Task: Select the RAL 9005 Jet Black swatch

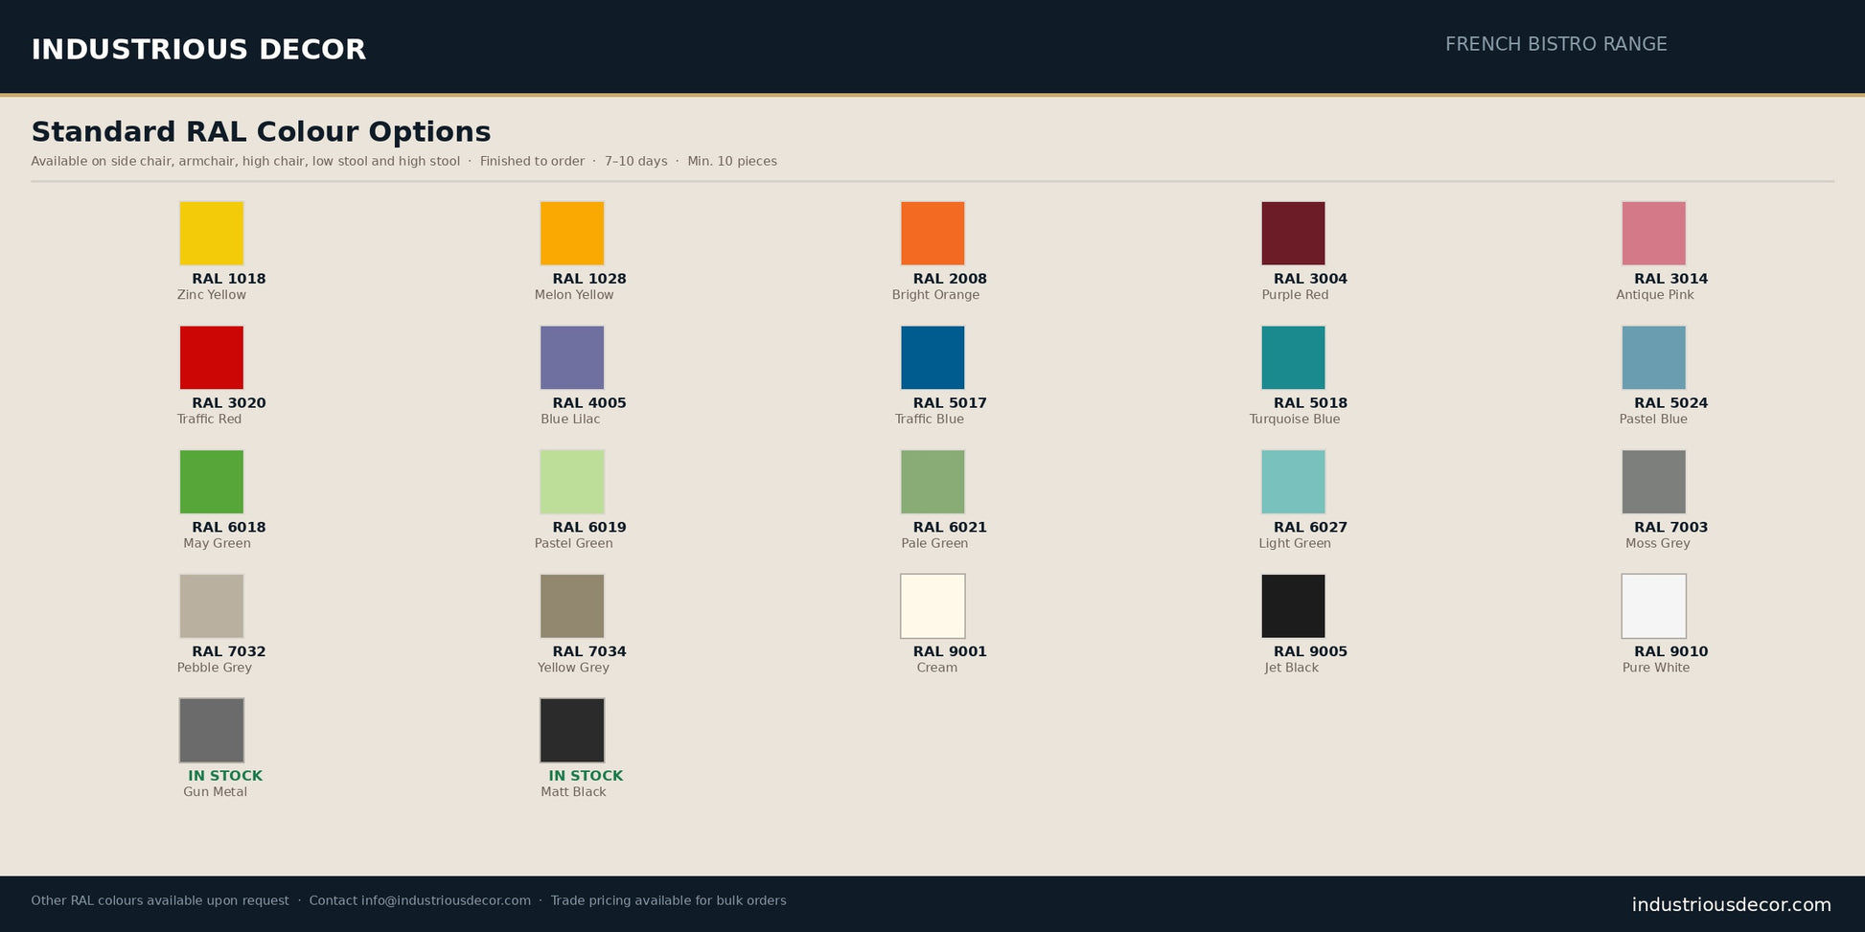Action: (1293, 606)
